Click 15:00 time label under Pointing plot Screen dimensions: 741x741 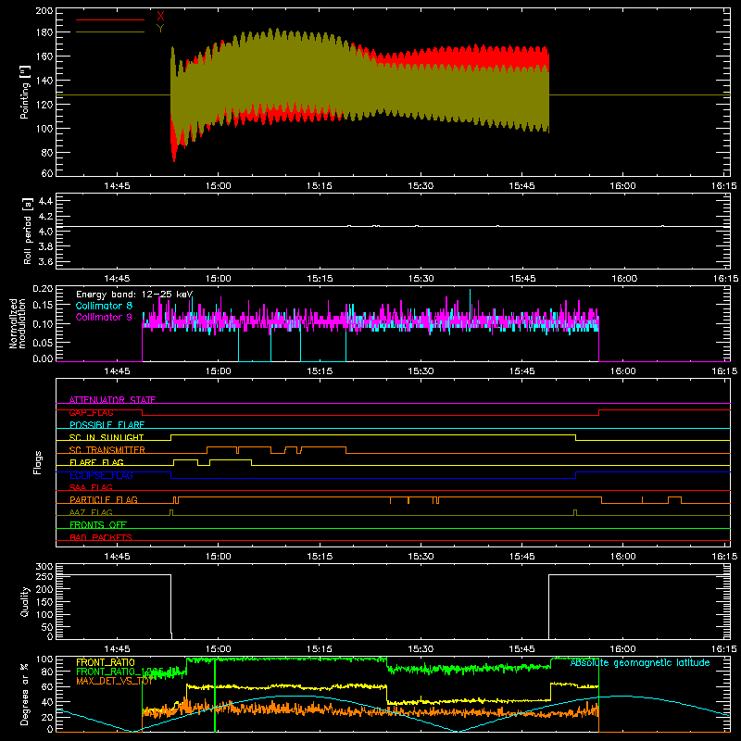219,186
